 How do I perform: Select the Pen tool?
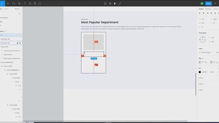pyautogui.click(x=19, y=3)
